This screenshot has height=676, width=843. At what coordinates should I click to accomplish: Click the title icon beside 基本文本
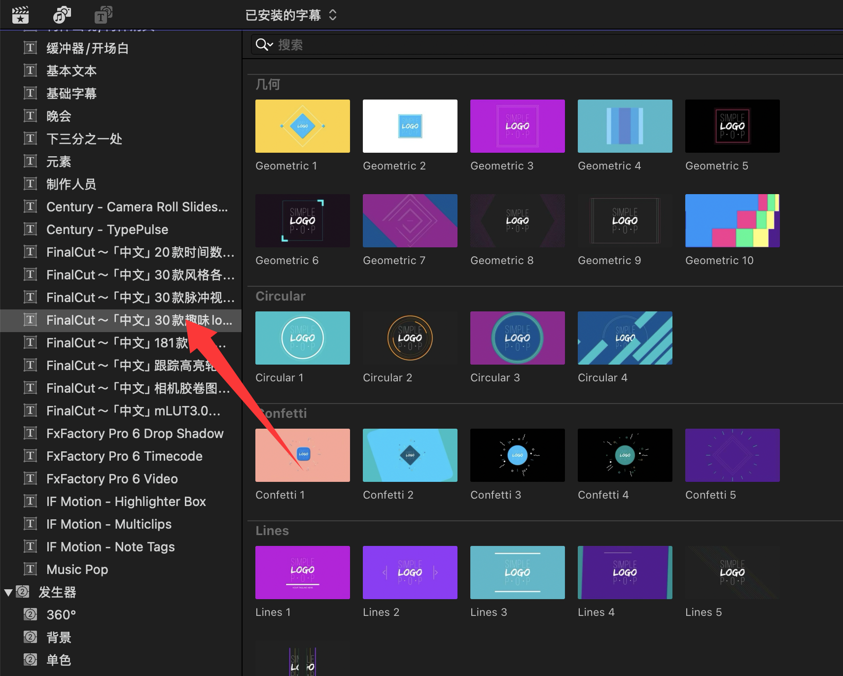click(30, 70)
